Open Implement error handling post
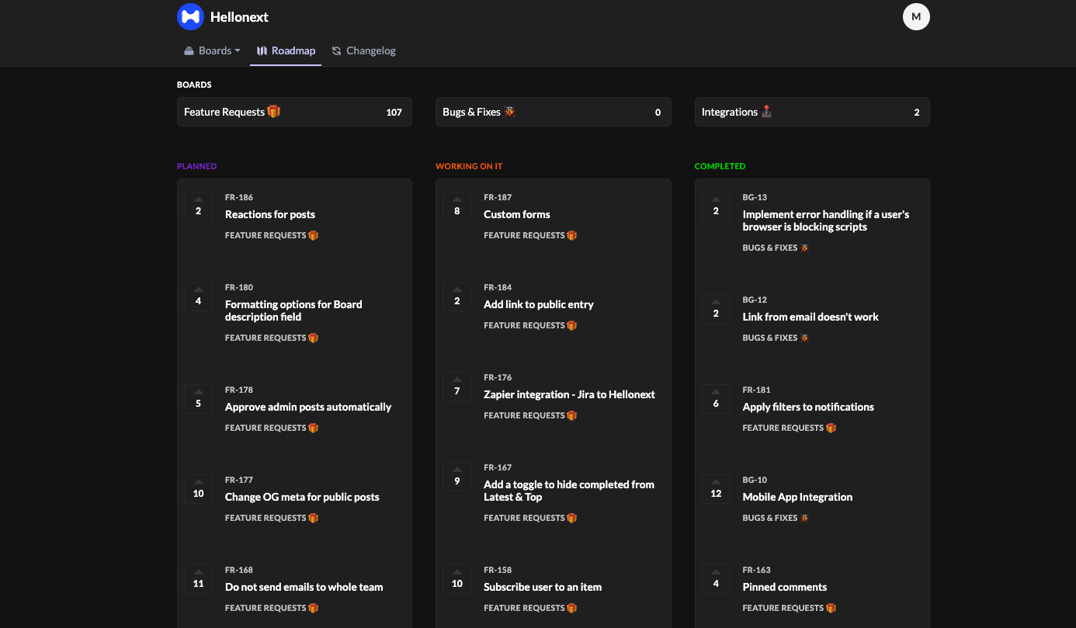 [x=826, y=220]
